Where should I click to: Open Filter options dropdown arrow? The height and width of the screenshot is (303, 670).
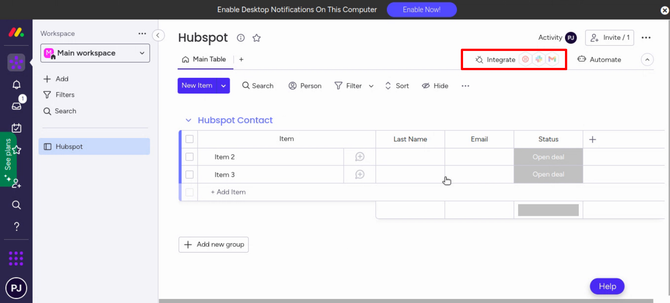371,86
